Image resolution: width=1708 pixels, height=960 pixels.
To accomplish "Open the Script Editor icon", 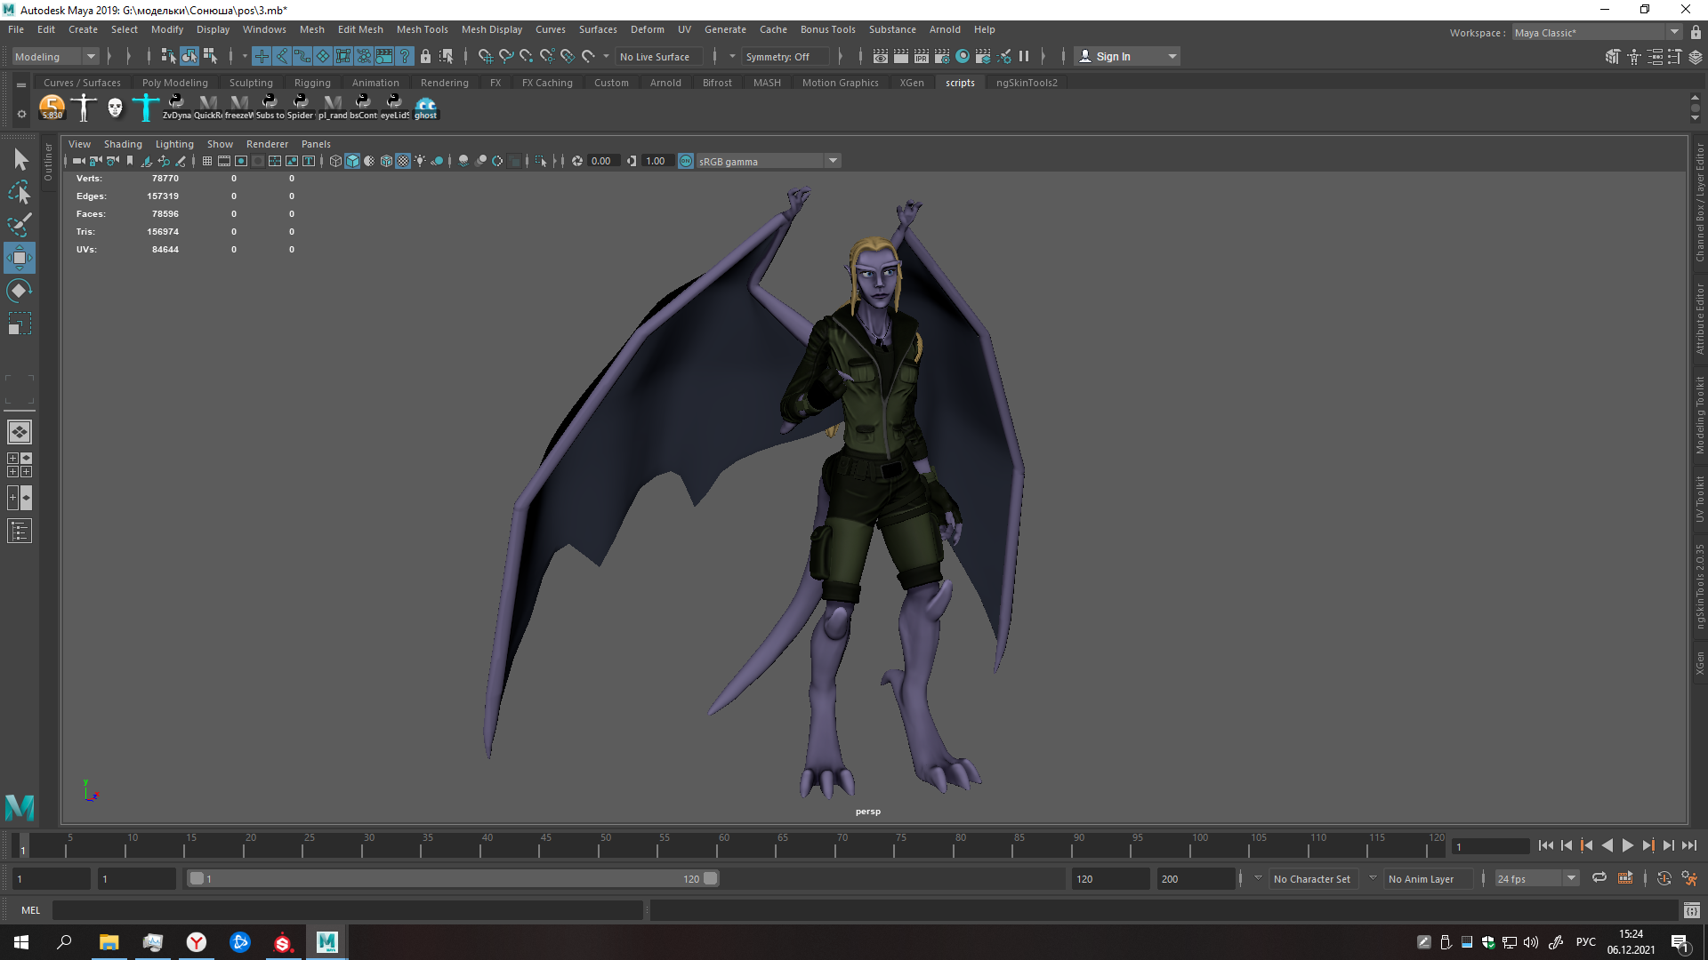I will (1691, 910).
